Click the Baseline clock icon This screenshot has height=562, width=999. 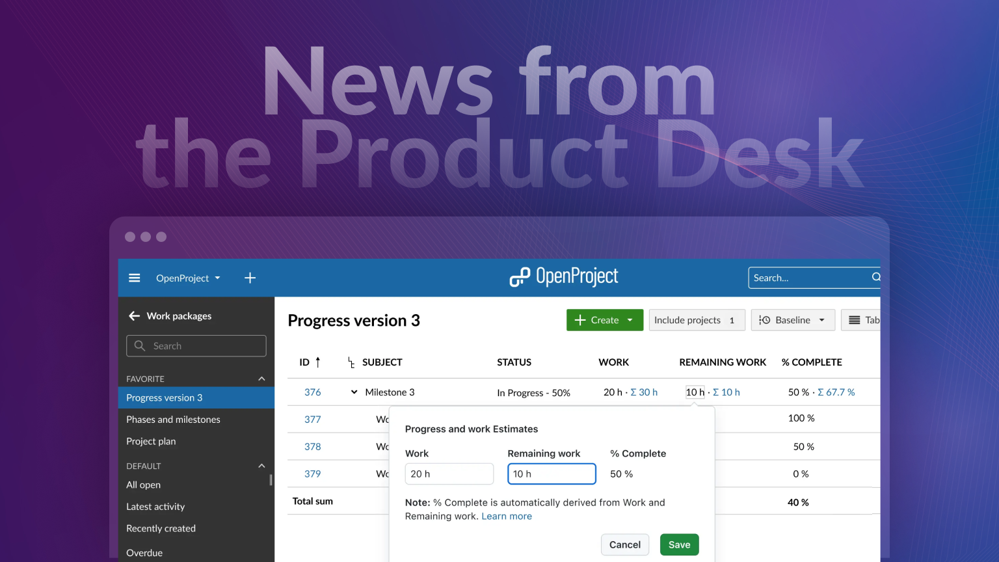click(766, 319)
